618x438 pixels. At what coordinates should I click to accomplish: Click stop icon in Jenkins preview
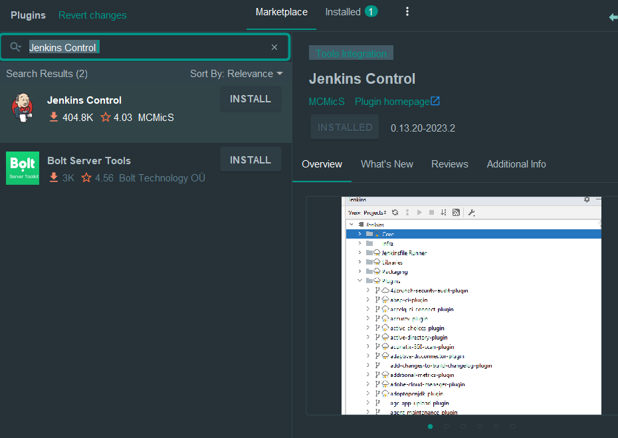click(431, 213)
